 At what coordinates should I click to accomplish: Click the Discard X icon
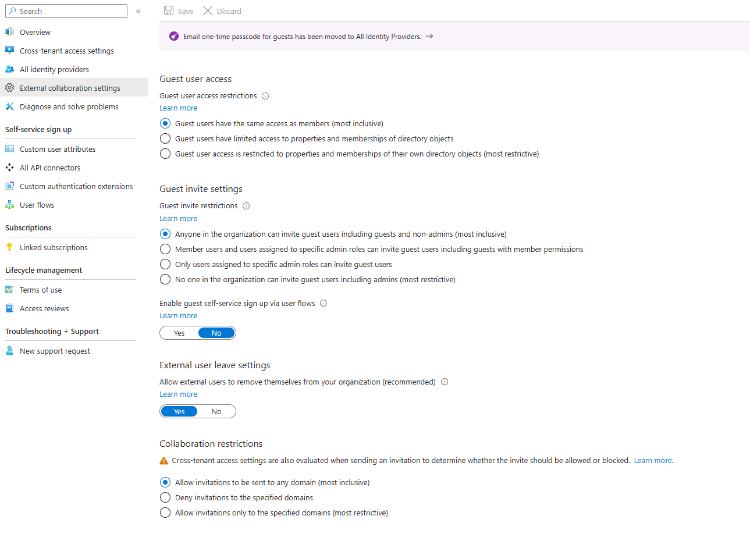pyautogui.click(x=208, y=11)
